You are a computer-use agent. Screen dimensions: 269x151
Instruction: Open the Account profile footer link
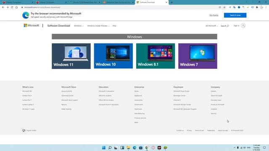(66, 91)
